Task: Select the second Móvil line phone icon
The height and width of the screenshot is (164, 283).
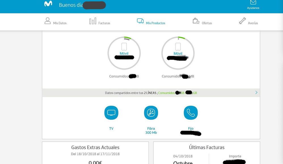Action: [178, 46]
